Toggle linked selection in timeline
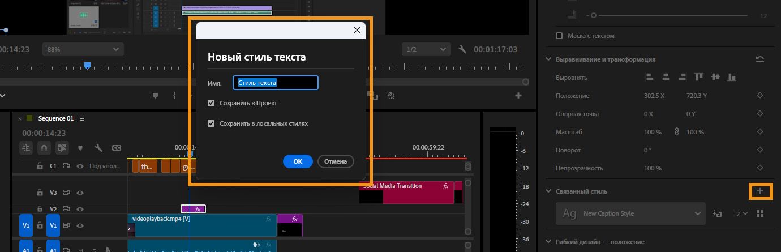The width and height of the screenshot is (781, 252). click(62, 148)
